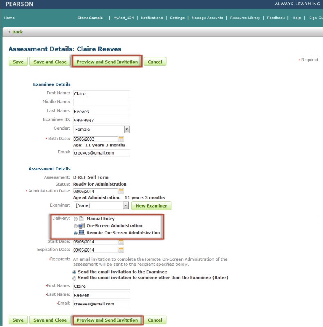This screenshot has height=327, width=323.
Task: Open the Manage Accounts menu
Action: 207,18
